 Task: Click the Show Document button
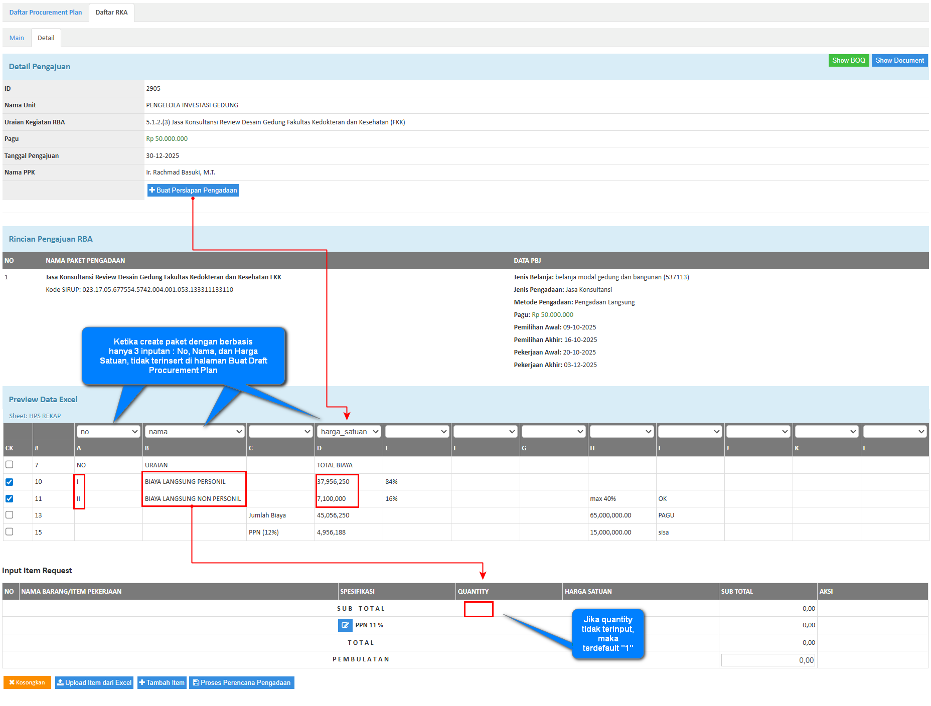click(899, 61)
